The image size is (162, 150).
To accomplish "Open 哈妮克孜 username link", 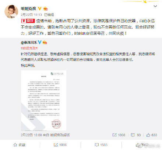I will [28, 8].
